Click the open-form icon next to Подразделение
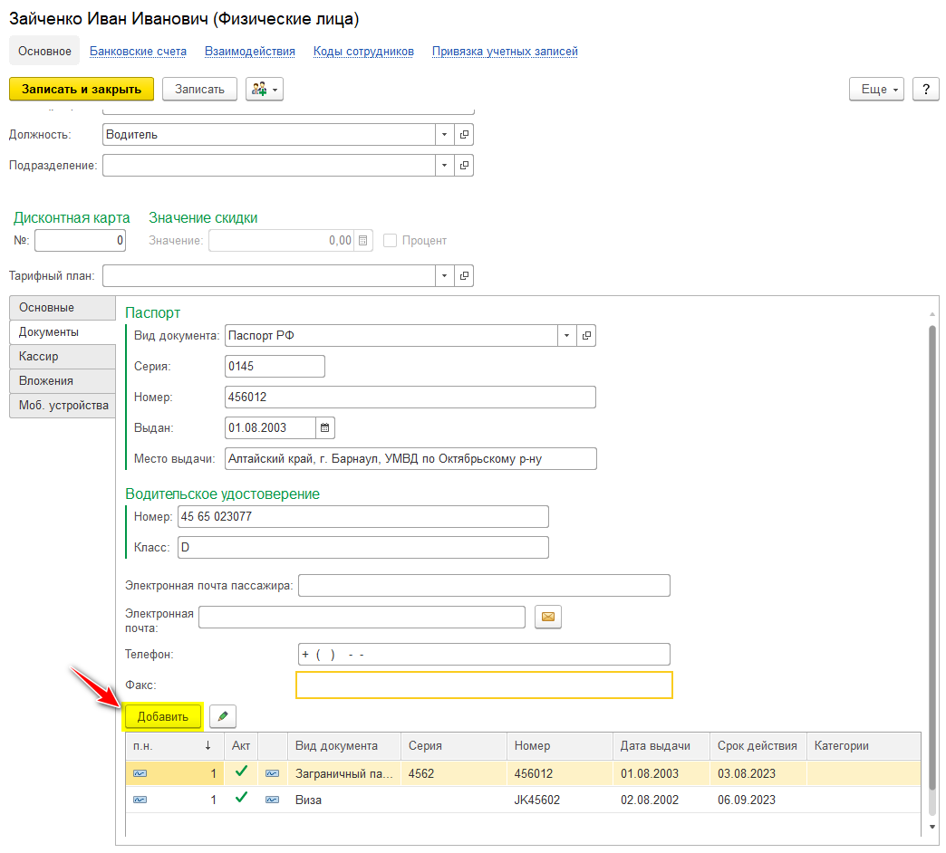Viewport: 946px width, 853px height. [x=464, y=166]
